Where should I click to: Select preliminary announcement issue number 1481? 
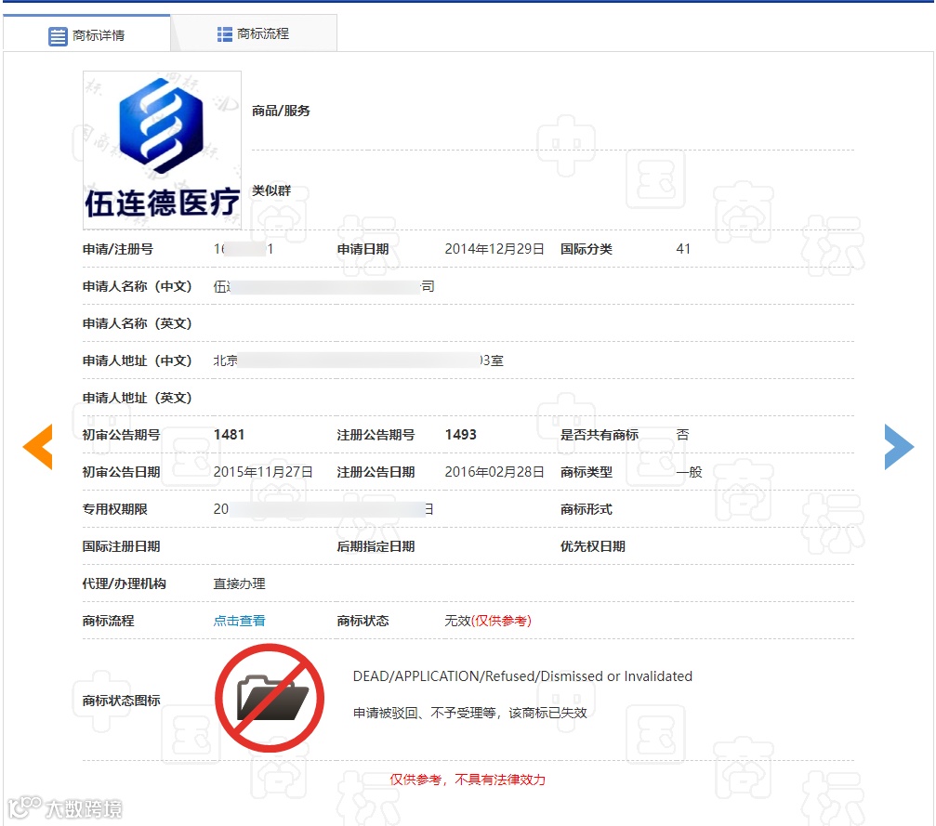[229, 435]
